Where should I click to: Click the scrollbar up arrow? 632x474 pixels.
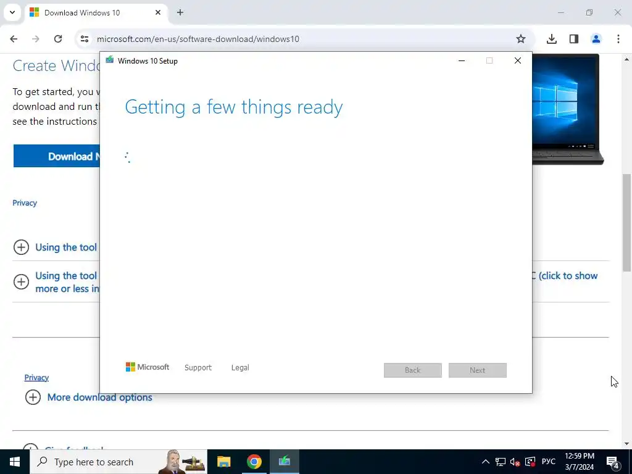tap(627, 59)
